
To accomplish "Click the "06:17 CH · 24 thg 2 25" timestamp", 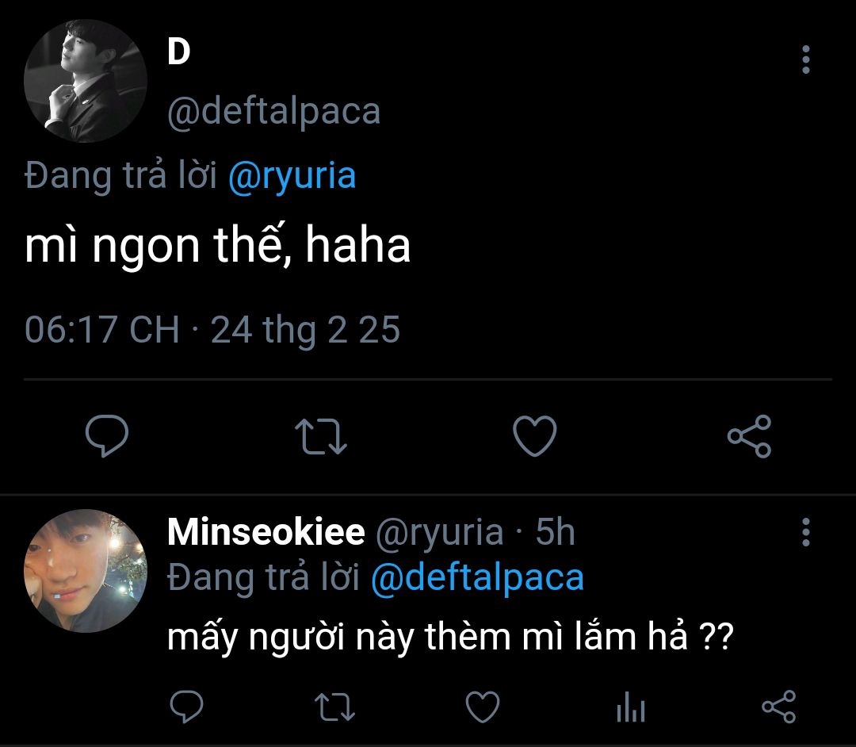I will [x=212, y=329].
